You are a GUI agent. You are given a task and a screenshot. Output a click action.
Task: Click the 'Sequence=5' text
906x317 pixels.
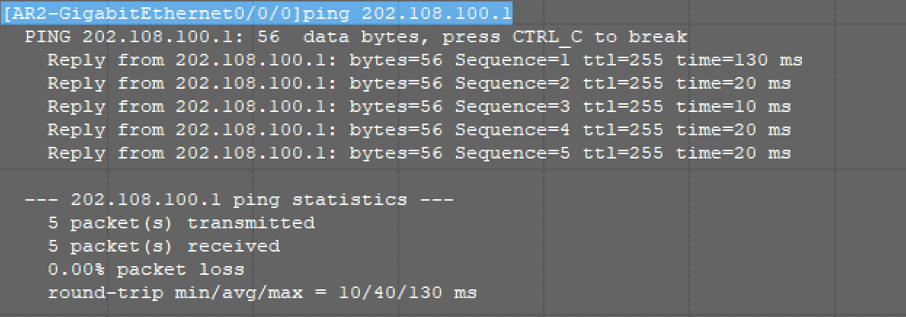513,153
